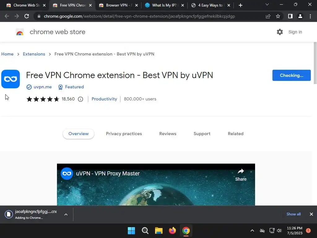
Task: Bookmark this page with the star icon
Action: [x=278, y=16]
